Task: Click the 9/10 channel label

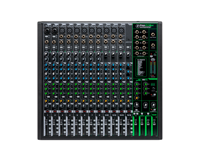Action: pyautogui.click(x=107, y=115)
